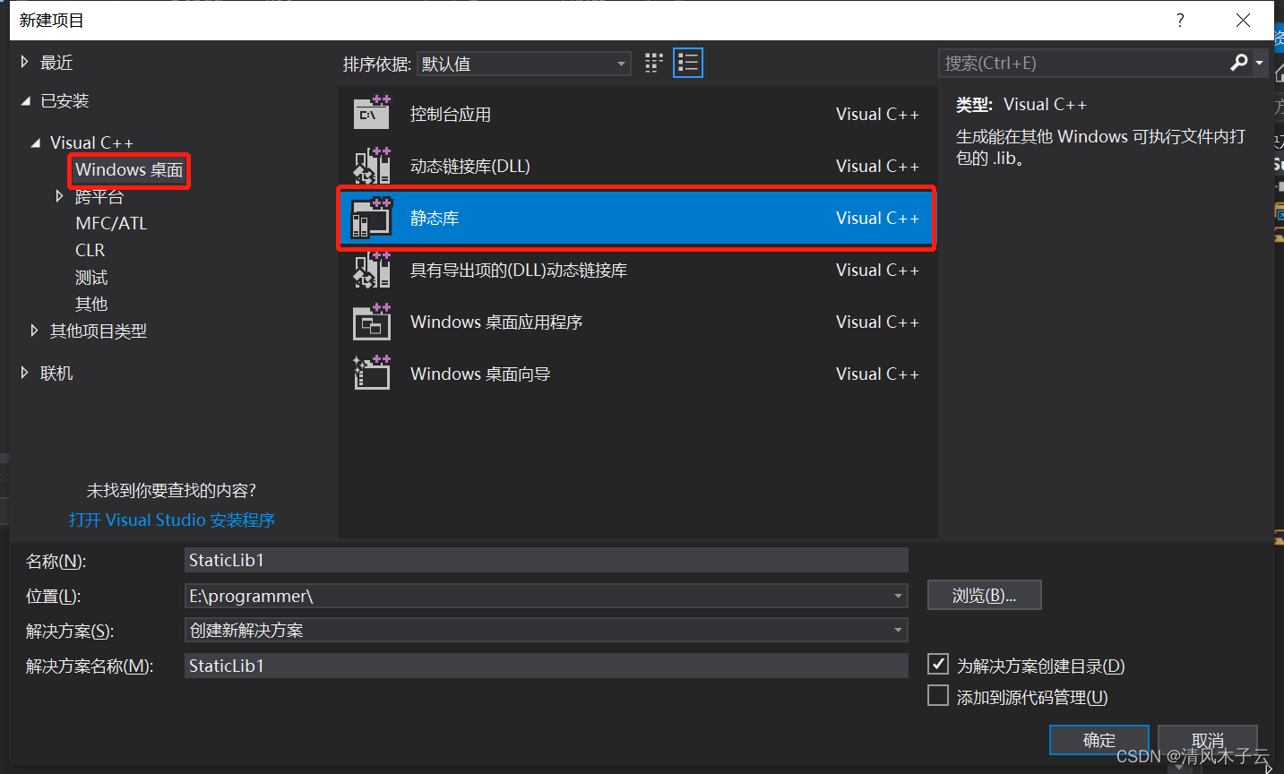This screenshot has height=774, width=1284.
Task: Click the Static Library template icon
Action: click(x=372, y=218)
